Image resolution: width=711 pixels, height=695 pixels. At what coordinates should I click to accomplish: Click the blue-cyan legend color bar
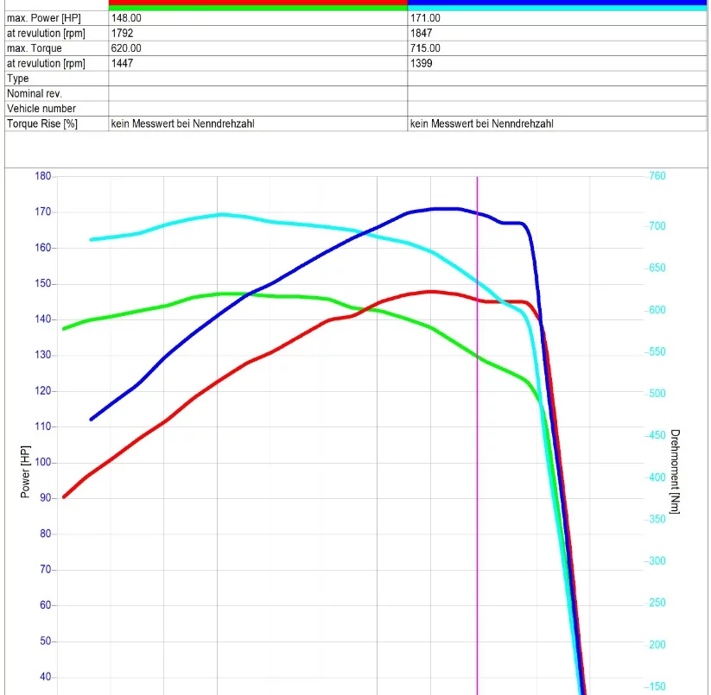(x=556, y=5)
